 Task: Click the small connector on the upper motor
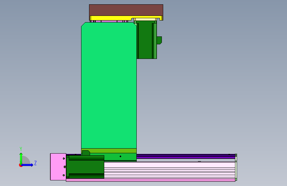click(159, 40)
